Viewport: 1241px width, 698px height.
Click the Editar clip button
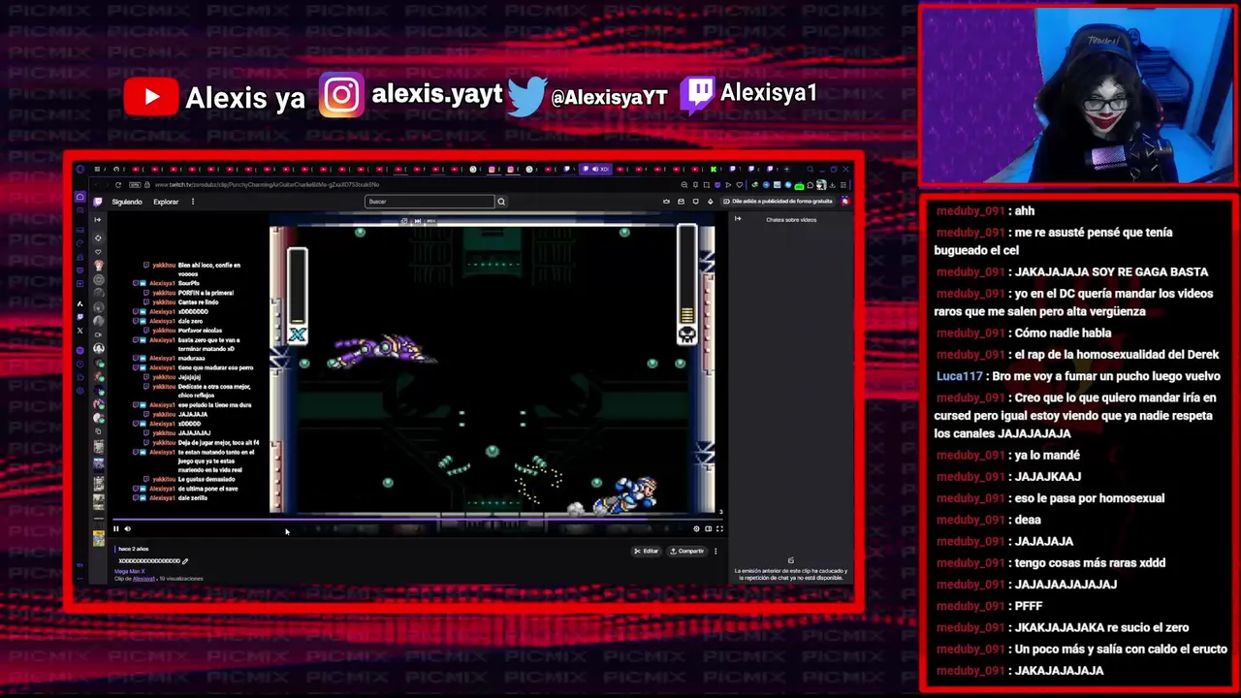point(646,551)
